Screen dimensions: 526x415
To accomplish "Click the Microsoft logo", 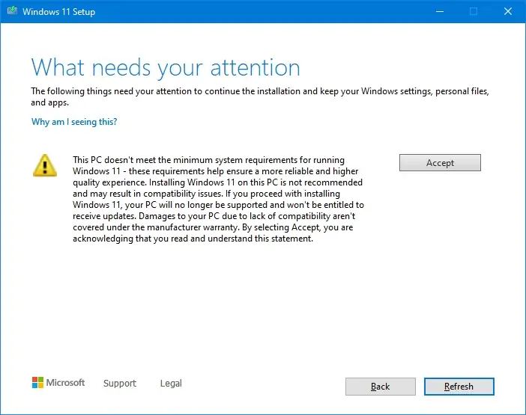I will tap(58, 383).
